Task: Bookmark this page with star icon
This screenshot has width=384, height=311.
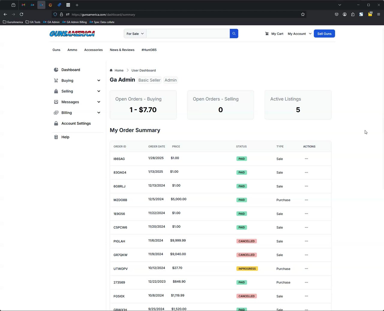Action: (303, 14)
